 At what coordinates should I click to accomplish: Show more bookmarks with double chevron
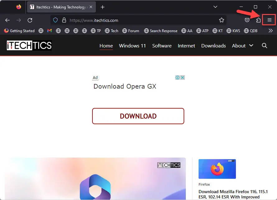pyautogui.click(x=270, y=31)
